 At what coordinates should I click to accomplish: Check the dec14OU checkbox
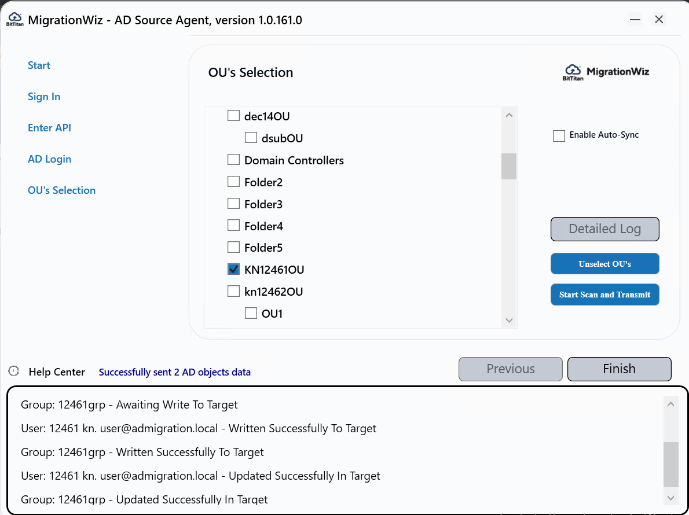(x=233, y=115)
